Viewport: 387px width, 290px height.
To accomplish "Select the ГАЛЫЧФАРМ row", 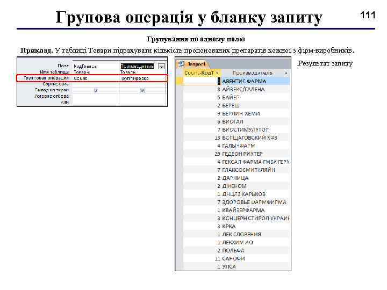I will click(236, 146).
